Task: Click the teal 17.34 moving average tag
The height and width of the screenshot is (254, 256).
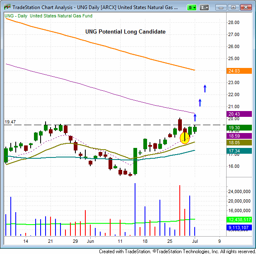Action: 239,151
